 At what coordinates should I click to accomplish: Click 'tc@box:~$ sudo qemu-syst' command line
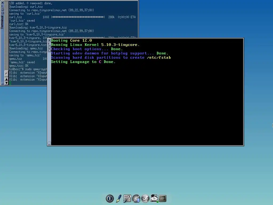28,69
